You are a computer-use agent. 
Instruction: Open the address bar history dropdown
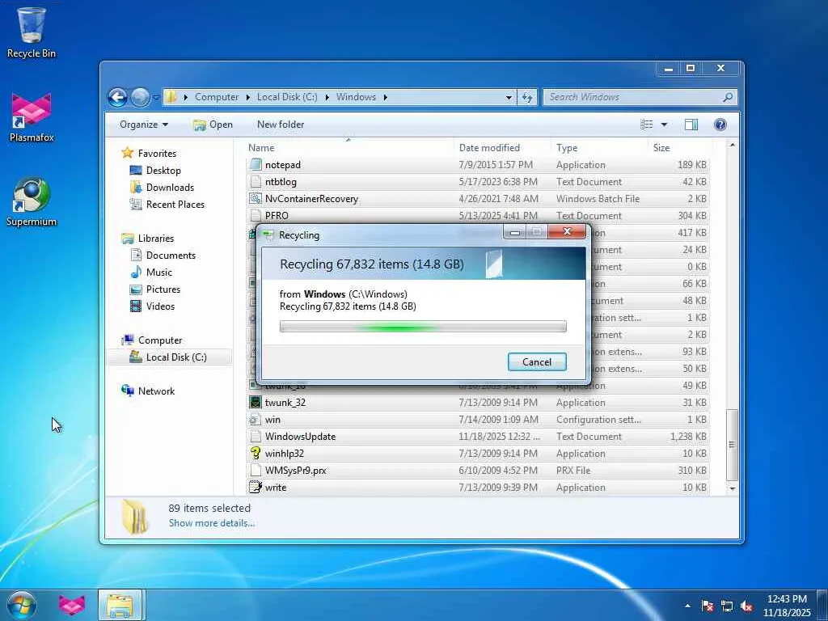(x=509, y=97)
